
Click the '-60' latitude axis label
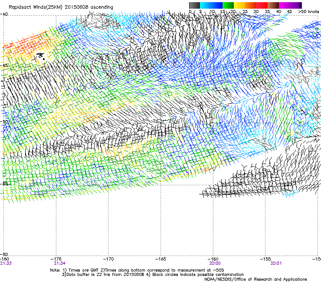point(4,255)
